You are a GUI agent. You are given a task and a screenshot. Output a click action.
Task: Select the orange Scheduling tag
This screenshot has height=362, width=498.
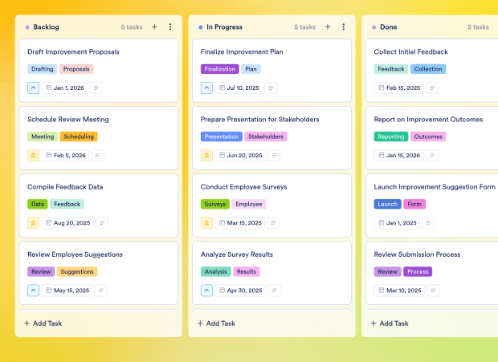pyautogui.click(x=79, y=136)
